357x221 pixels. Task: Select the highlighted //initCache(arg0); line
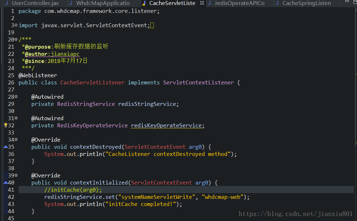[x=72, y=190]
